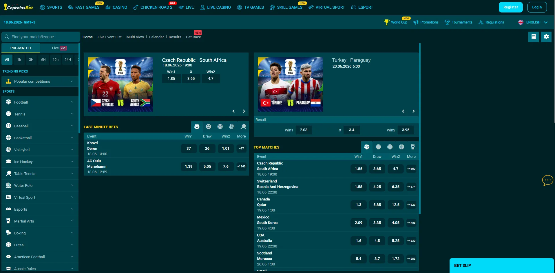Filter Last Minute Bets by volleyball icon
The width and height of the screenshot is (555, 273).
pyautogui.click(x=232, y=127)
